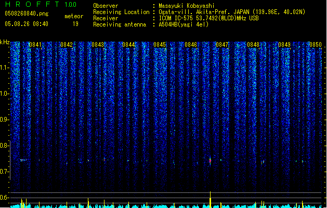Click the 0849 time marker

click(x=284, y=45)
